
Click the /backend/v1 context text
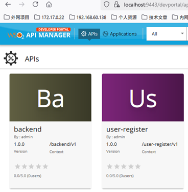[63, 144]
